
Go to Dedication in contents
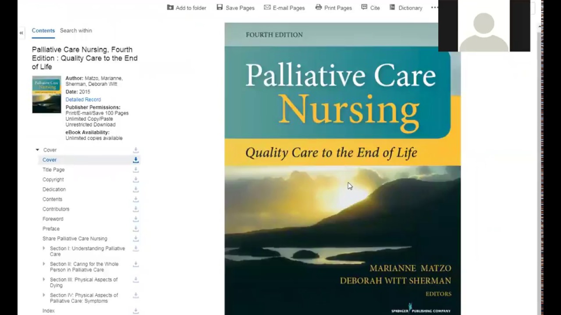coord(54,189)
